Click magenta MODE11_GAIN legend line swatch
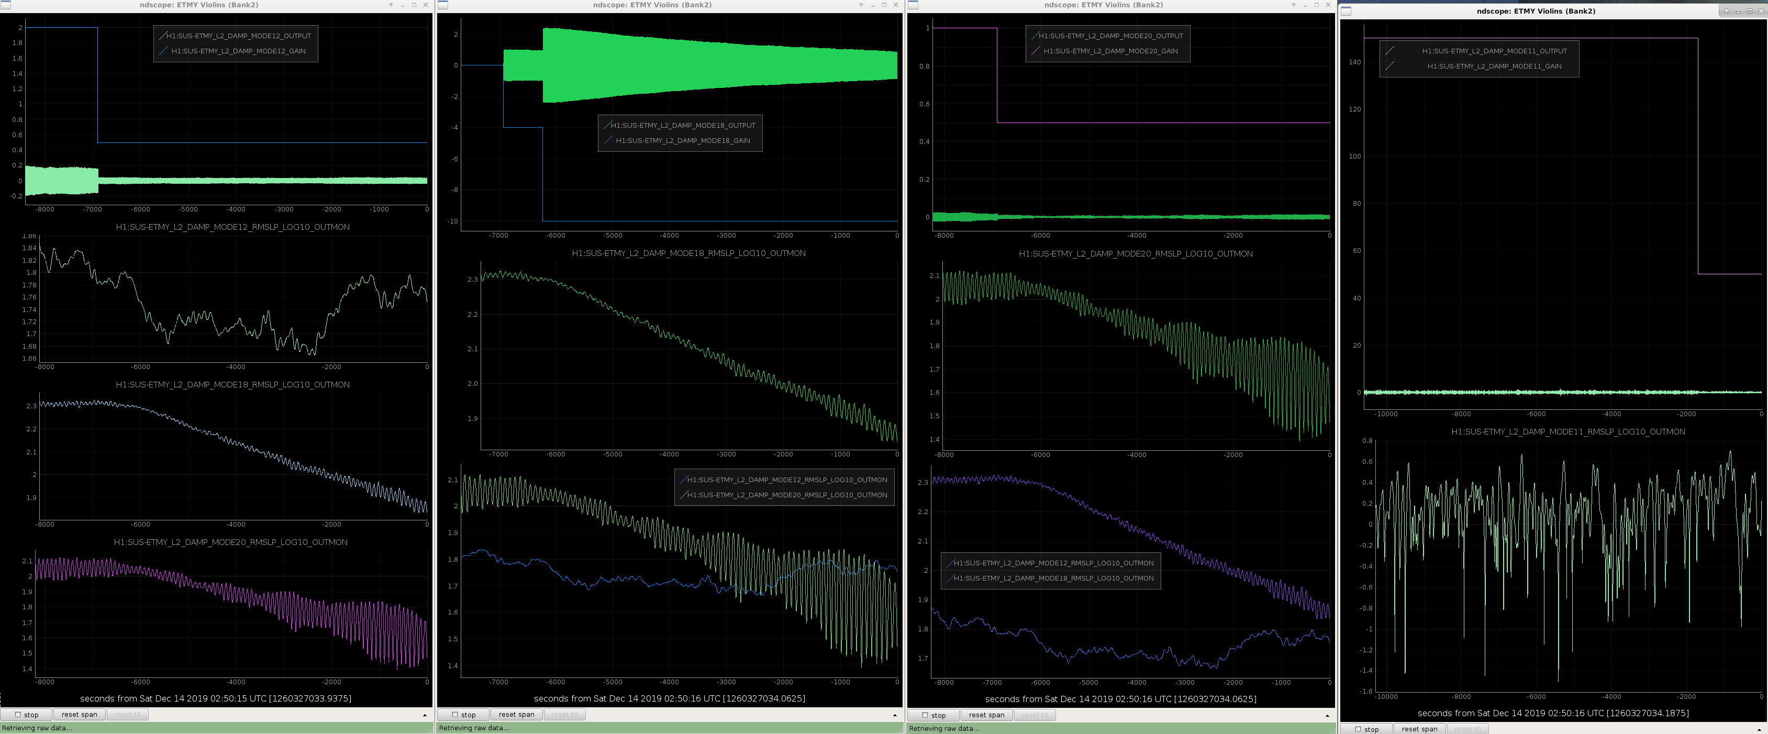The height and width of the screenshot is (734, 1768). coord(1390,66)
